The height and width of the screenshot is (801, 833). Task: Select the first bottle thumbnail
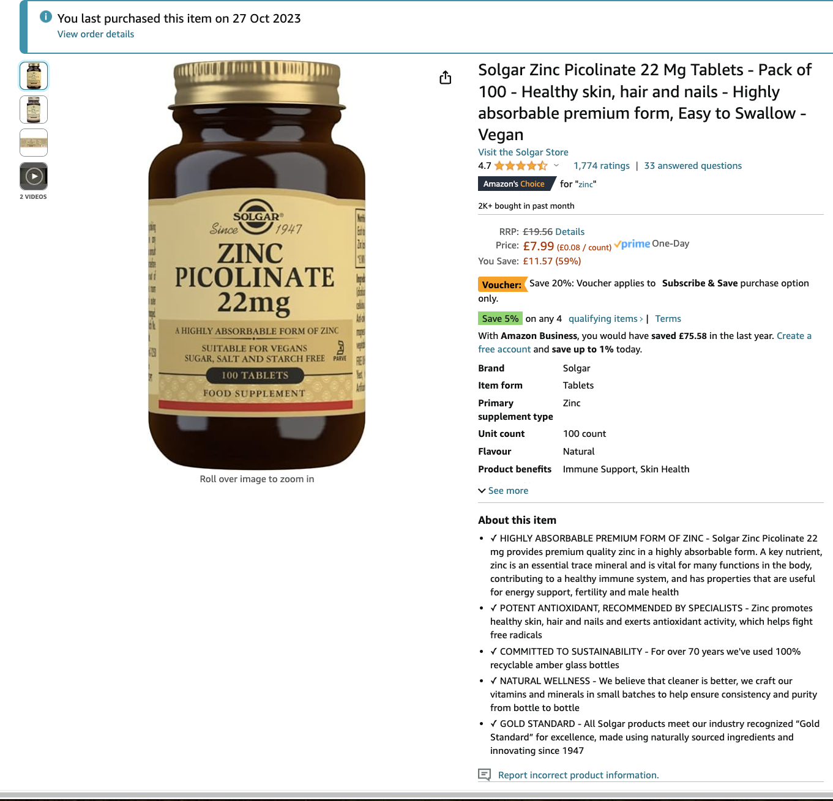[x=34, y=76]
